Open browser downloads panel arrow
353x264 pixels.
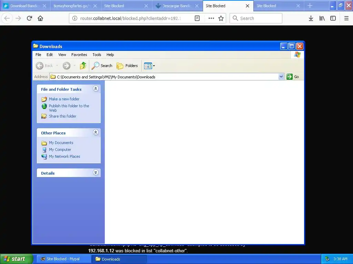coord(311,18)
